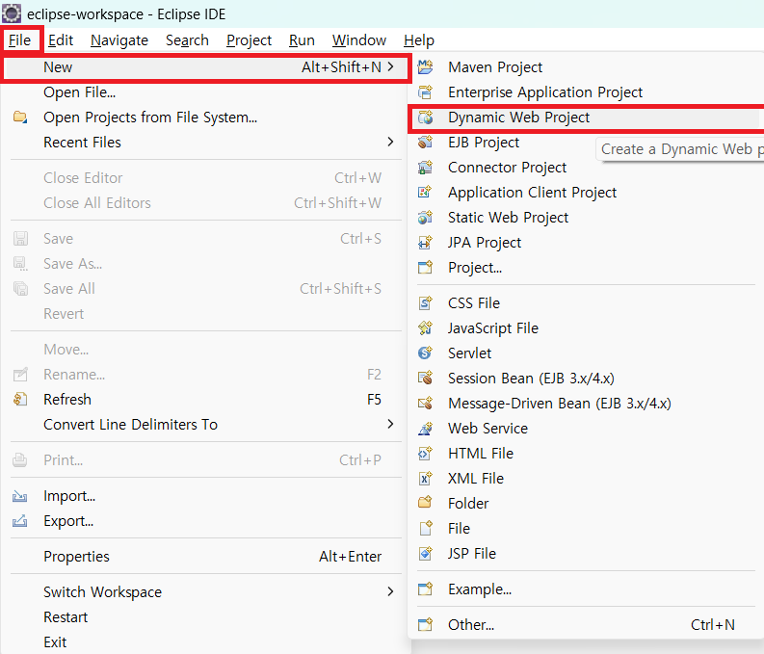Expand the New submenu arrow
This screenshot has width=764, height=654.
[x=391, y=66]
